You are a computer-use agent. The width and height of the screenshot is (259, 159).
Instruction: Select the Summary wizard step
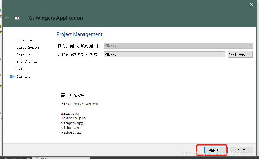[23, 76]
